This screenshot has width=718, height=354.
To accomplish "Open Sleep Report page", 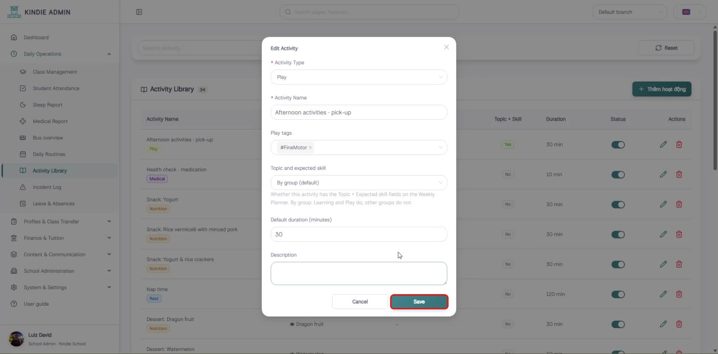I will [60, 105].
